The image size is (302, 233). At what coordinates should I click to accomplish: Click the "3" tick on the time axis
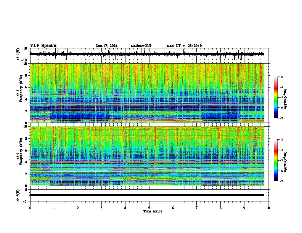[101, 208]
